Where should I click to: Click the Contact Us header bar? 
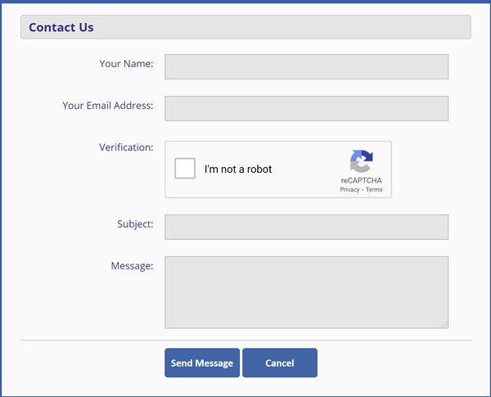pos(245,27)
